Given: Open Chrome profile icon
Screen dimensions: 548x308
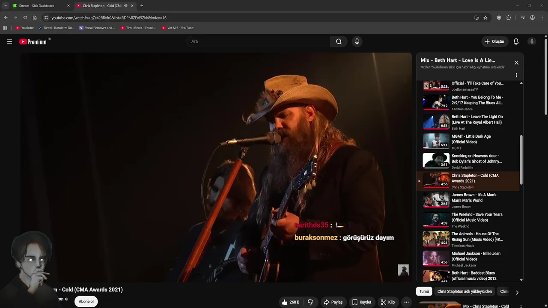Looking at the screenshot, I should (x=532, y=18).
